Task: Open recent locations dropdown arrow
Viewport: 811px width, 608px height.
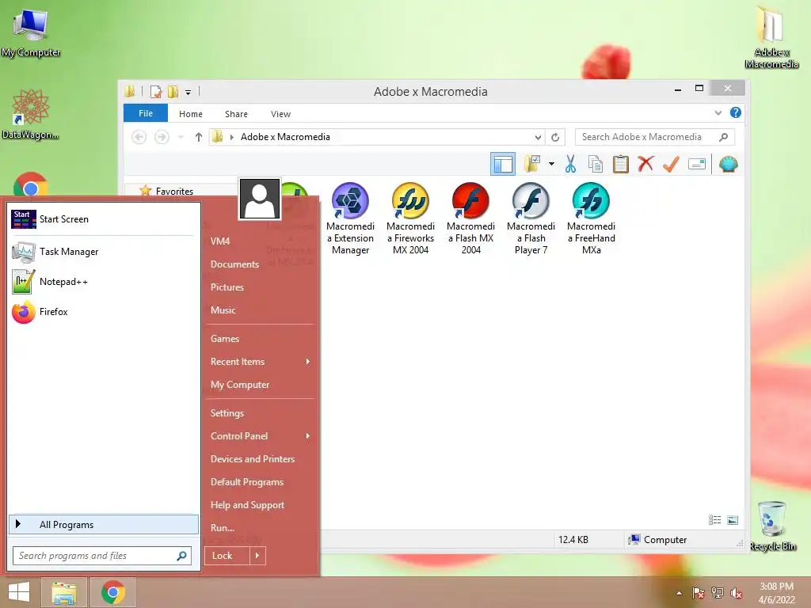Action: point(181,137)
